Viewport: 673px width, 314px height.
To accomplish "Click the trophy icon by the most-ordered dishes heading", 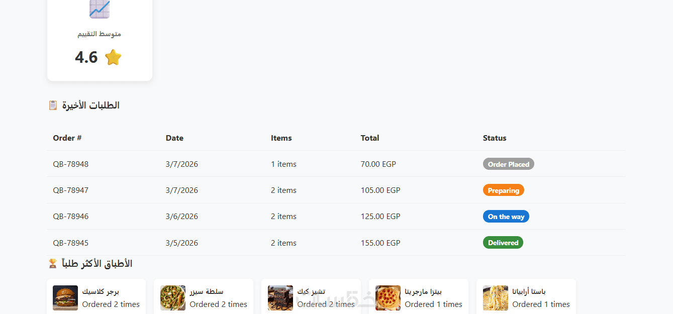I will 53,264.
